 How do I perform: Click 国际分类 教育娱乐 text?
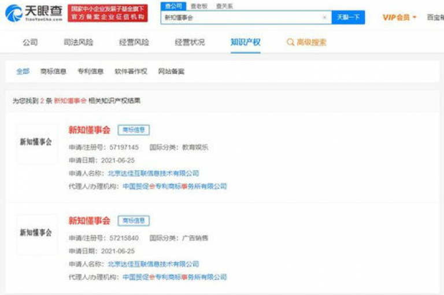pyautogui.click(x=179, y=147)
